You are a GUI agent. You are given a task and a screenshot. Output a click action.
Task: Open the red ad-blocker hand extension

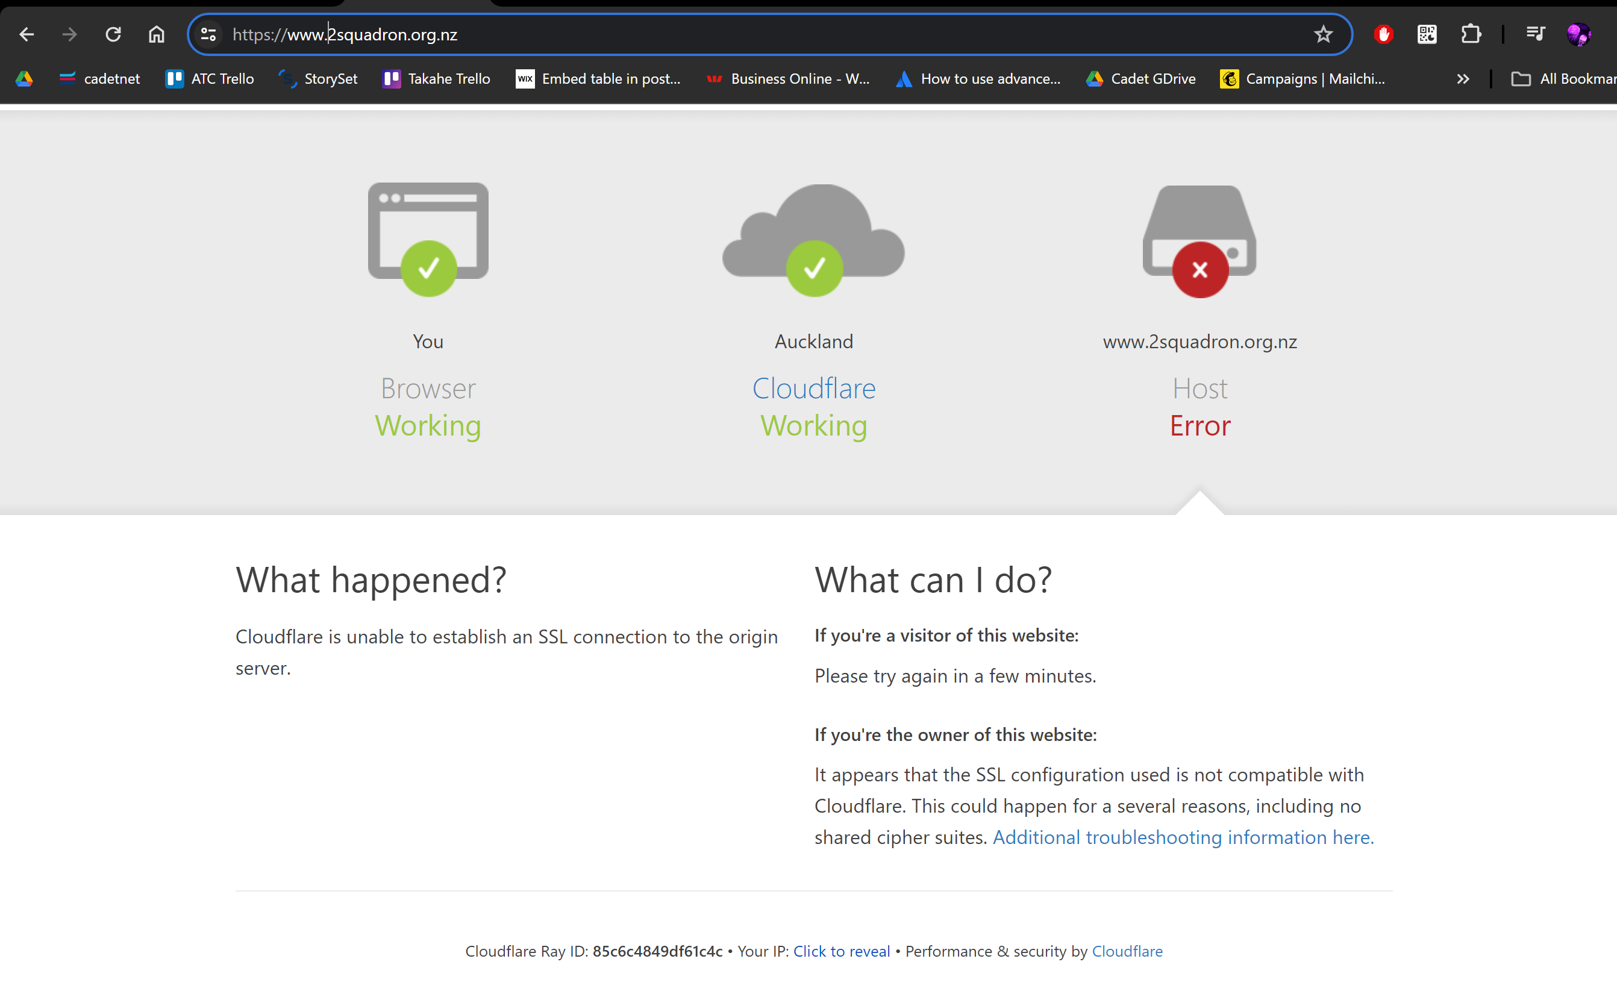pyautogui.click(x=1384, y=34)
